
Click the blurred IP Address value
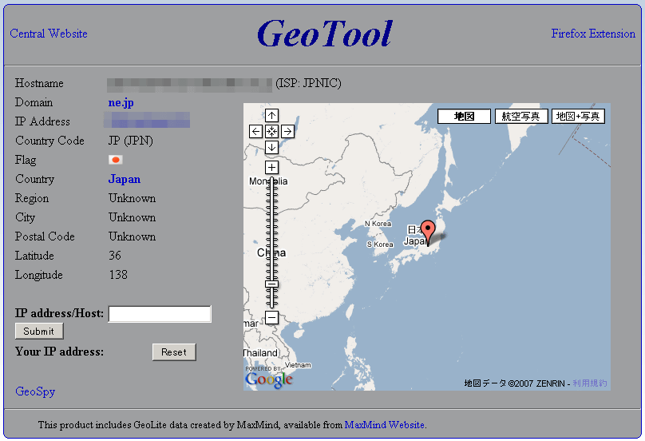147,120
